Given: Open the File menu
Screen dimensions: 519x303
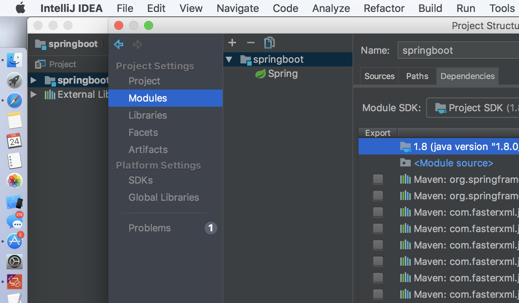Looking at the screenshot, I should [x=125, y=8].
